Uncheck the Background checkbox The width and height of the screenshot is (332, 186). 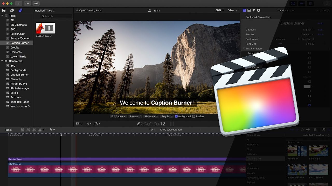click(x=176, y=117)
